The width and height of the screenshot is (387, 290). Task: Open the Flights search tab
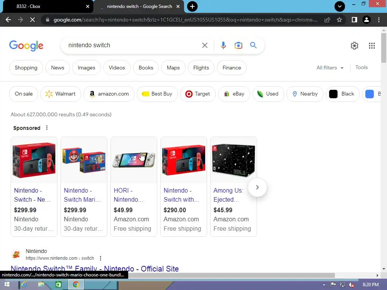click(201, 68)
